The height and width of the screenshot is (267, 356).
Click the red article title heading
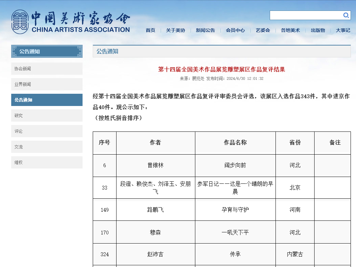coord(221,70)
